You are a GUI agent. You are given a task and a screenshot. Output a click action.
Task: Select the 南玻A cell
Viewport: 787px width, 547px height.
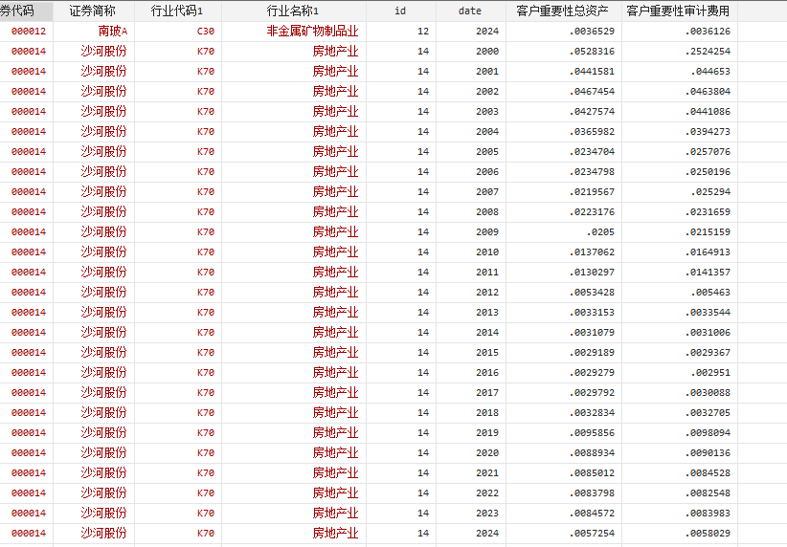pos(112,32)
